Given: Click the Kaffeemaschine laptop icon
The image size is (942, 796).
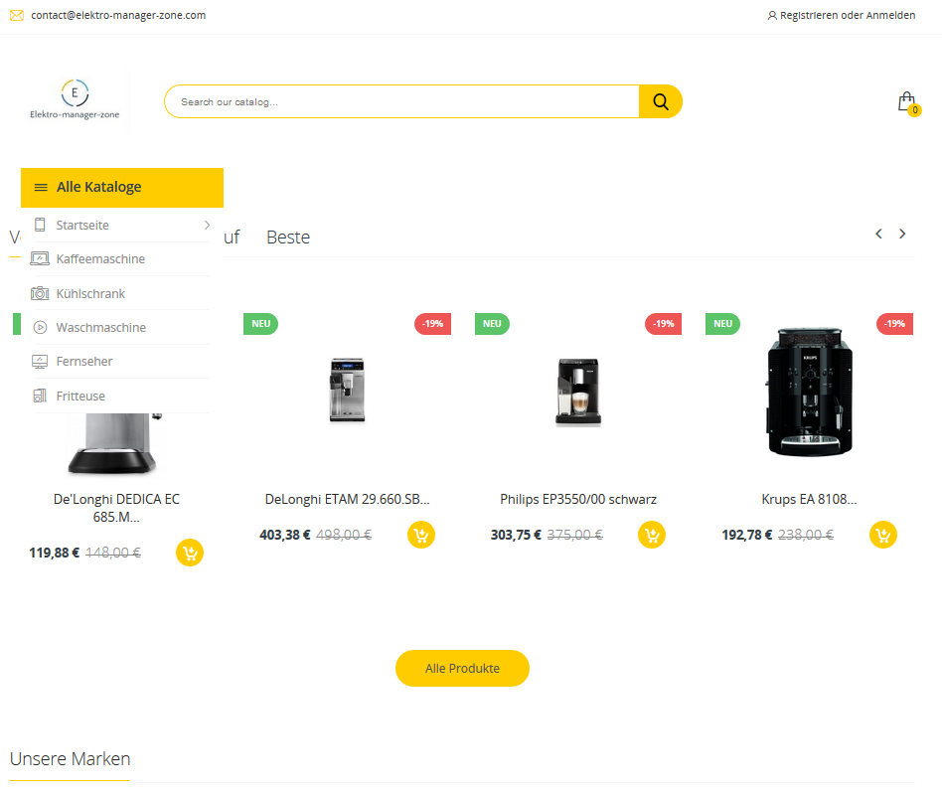Looking at the screenshot, I should (x=40, y=259).
